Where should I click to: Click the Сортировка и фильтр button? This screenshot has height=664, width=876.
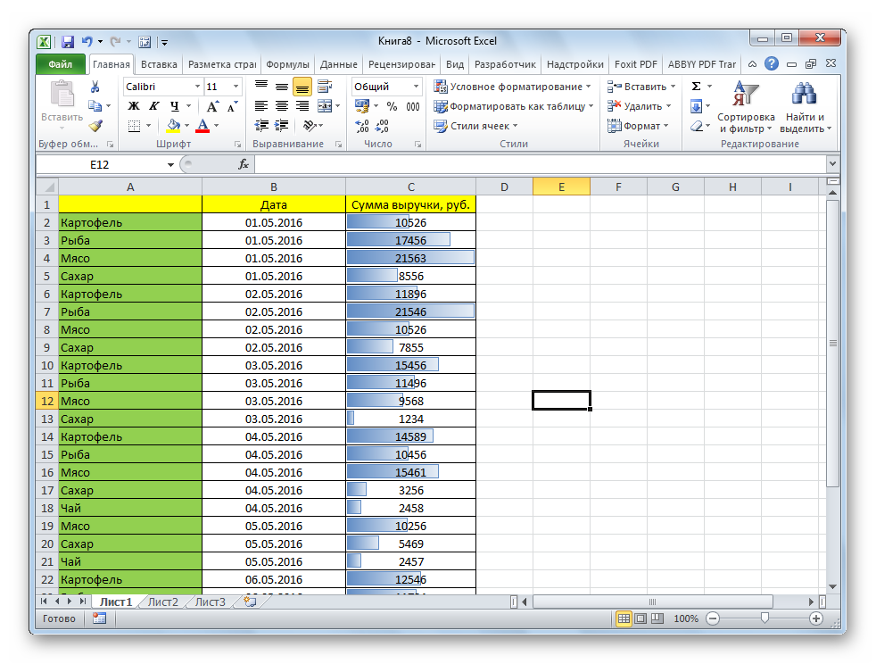click(x=745, y=107)
